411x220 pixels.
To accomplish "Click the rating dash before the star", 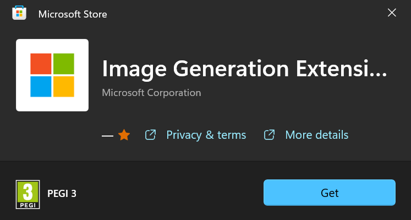I will (107, 136).
